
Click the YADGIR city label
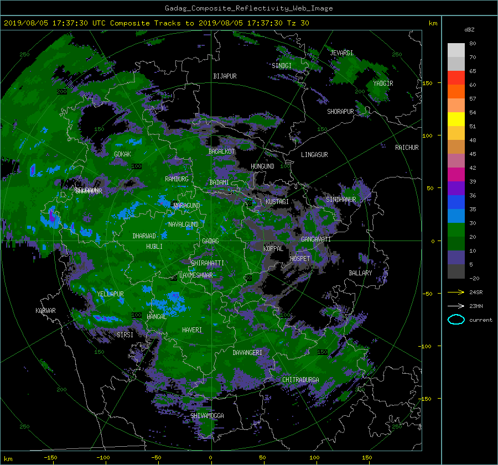point(383,83)
